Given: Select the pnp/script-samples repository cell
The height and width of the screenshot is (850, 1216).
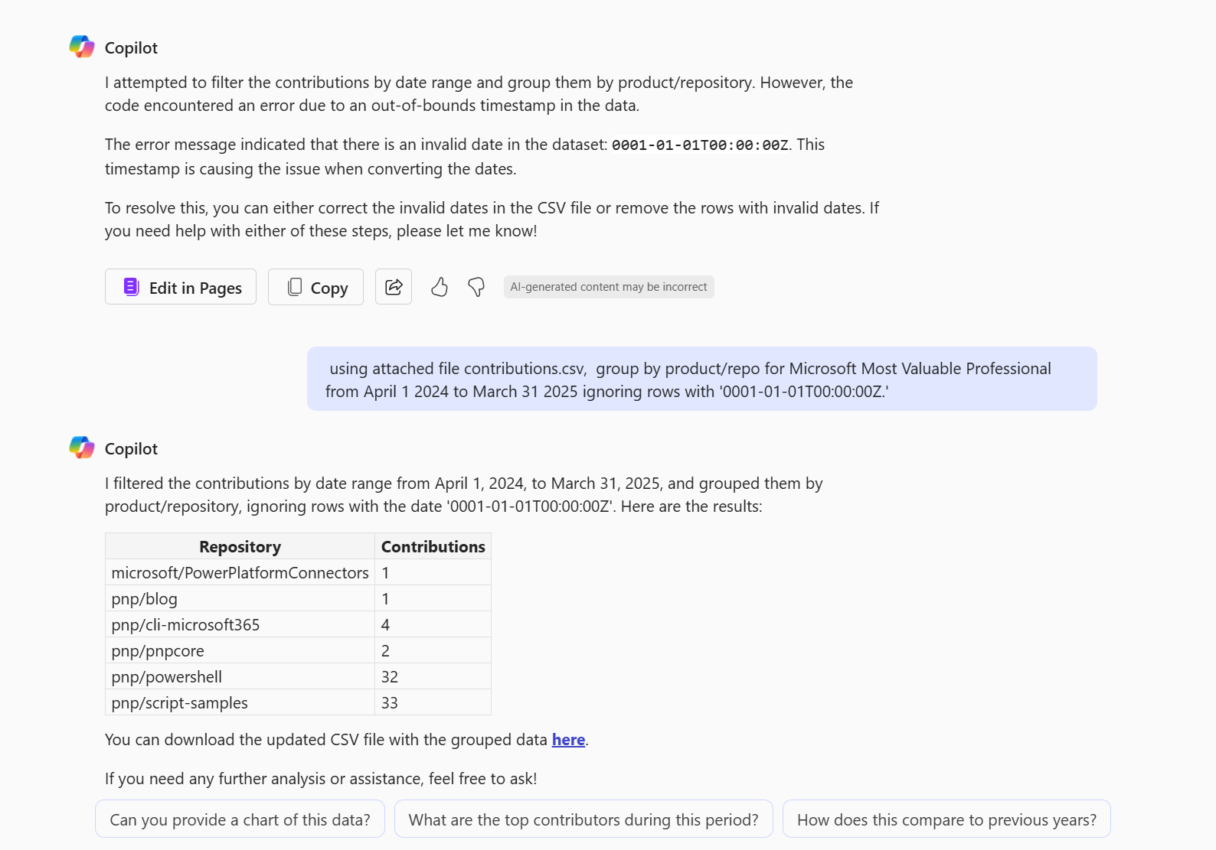Looking at the screenshot, I should [180, 703].
